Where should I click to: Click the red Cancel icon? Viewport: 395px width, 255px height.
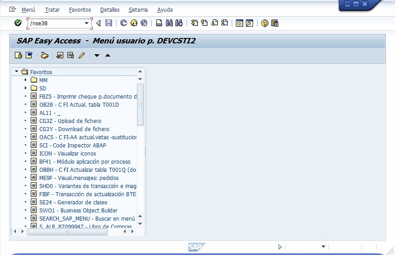(x=144, y=23)
